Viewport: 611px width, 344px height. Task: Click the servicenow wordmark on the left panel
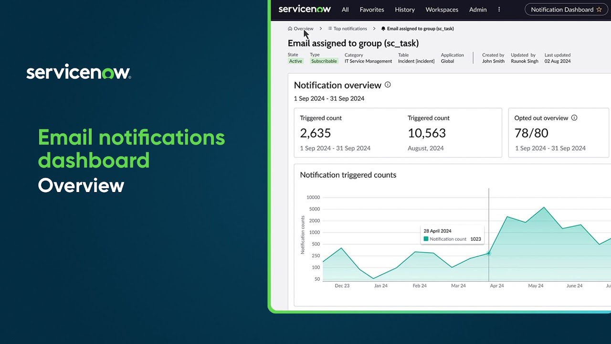[78, 72]
